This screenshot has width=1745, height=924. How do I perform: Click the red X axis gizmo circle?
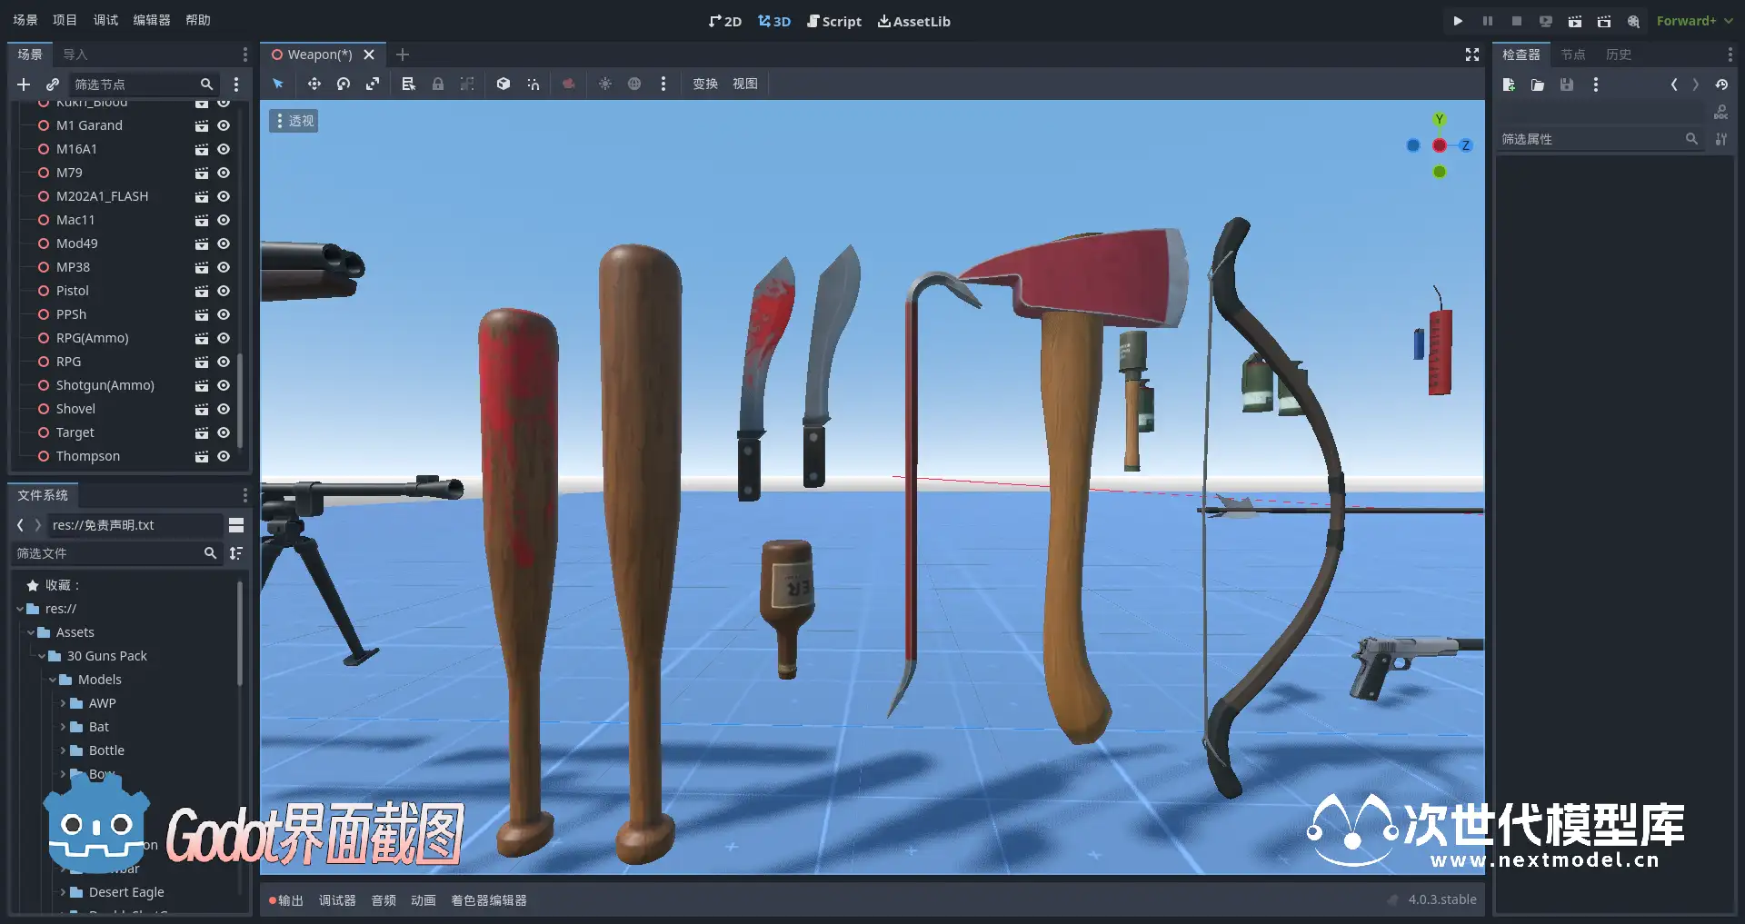[1440, 145]
